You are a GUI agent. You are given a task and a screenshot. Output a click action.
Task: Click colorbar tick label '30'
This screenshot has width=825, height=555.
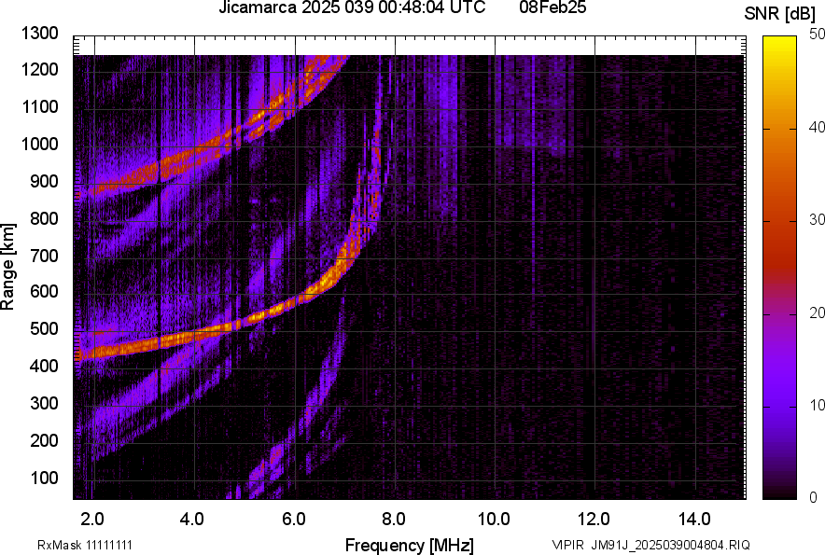coord(816,220)
